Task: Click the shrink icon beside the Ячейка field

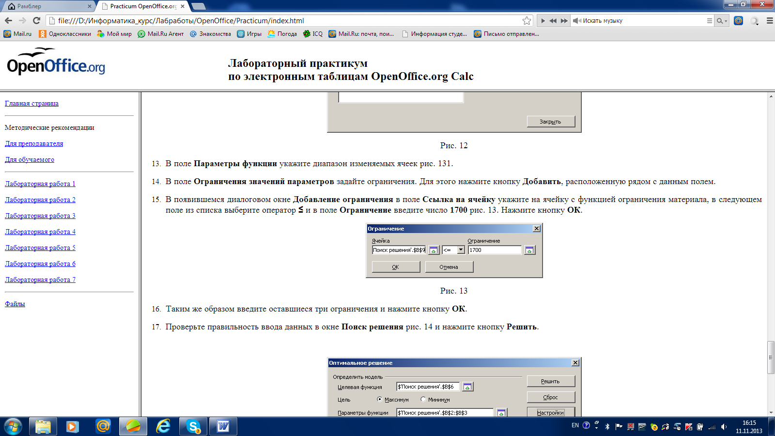Action: tap(434, 250)
